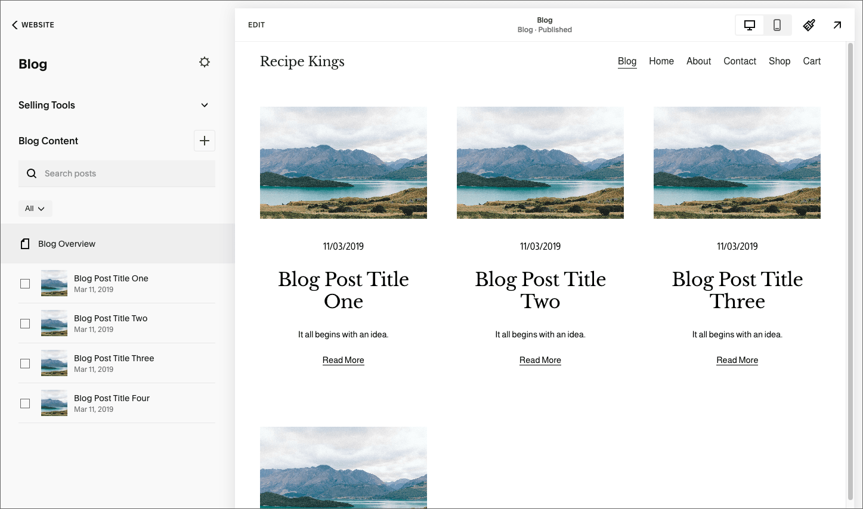
Task: Click EDIT to edit the page
Action: 256,24
